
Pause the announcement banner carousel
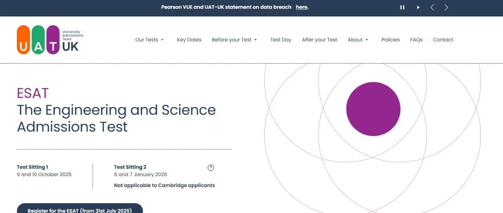402,7
